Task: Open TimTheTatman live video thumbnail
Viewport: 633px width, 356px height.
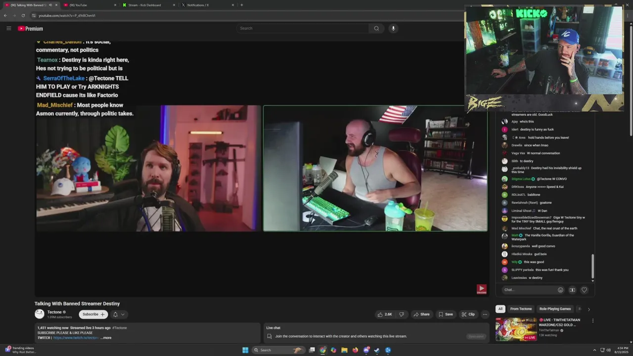Action: [516, 329]
